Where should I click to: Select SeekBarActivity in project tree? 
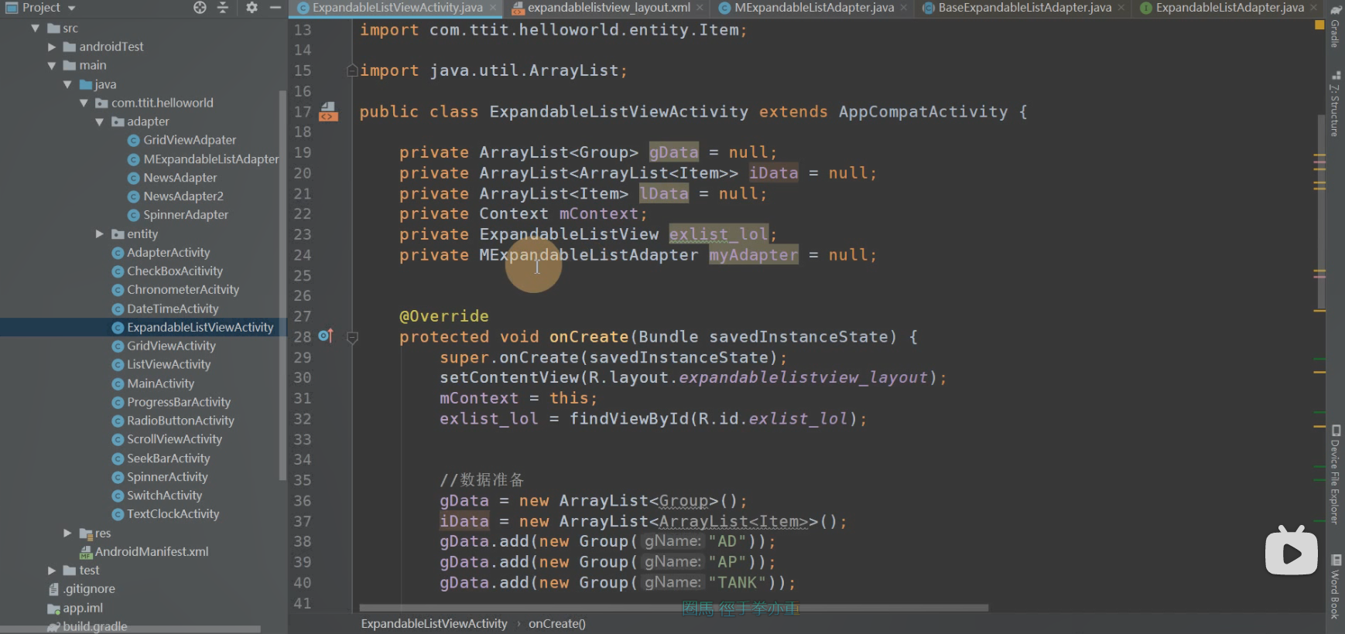point(161,458)
